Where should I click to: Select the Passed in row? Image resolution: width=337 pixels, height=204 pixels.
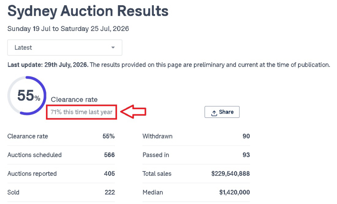pos(196,155)
